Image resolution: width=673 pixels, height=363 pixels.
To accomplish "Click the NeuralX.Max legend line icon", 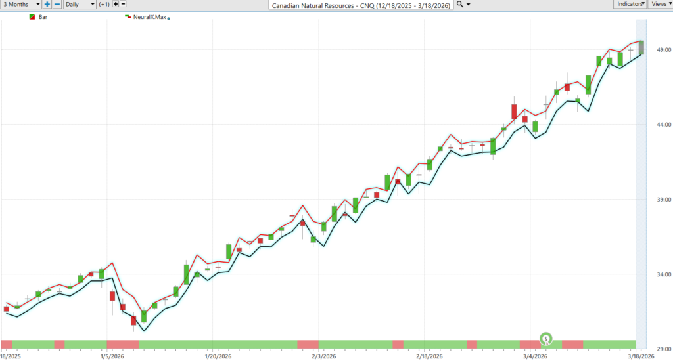I will pyautogui.click(x=128, y=16).
